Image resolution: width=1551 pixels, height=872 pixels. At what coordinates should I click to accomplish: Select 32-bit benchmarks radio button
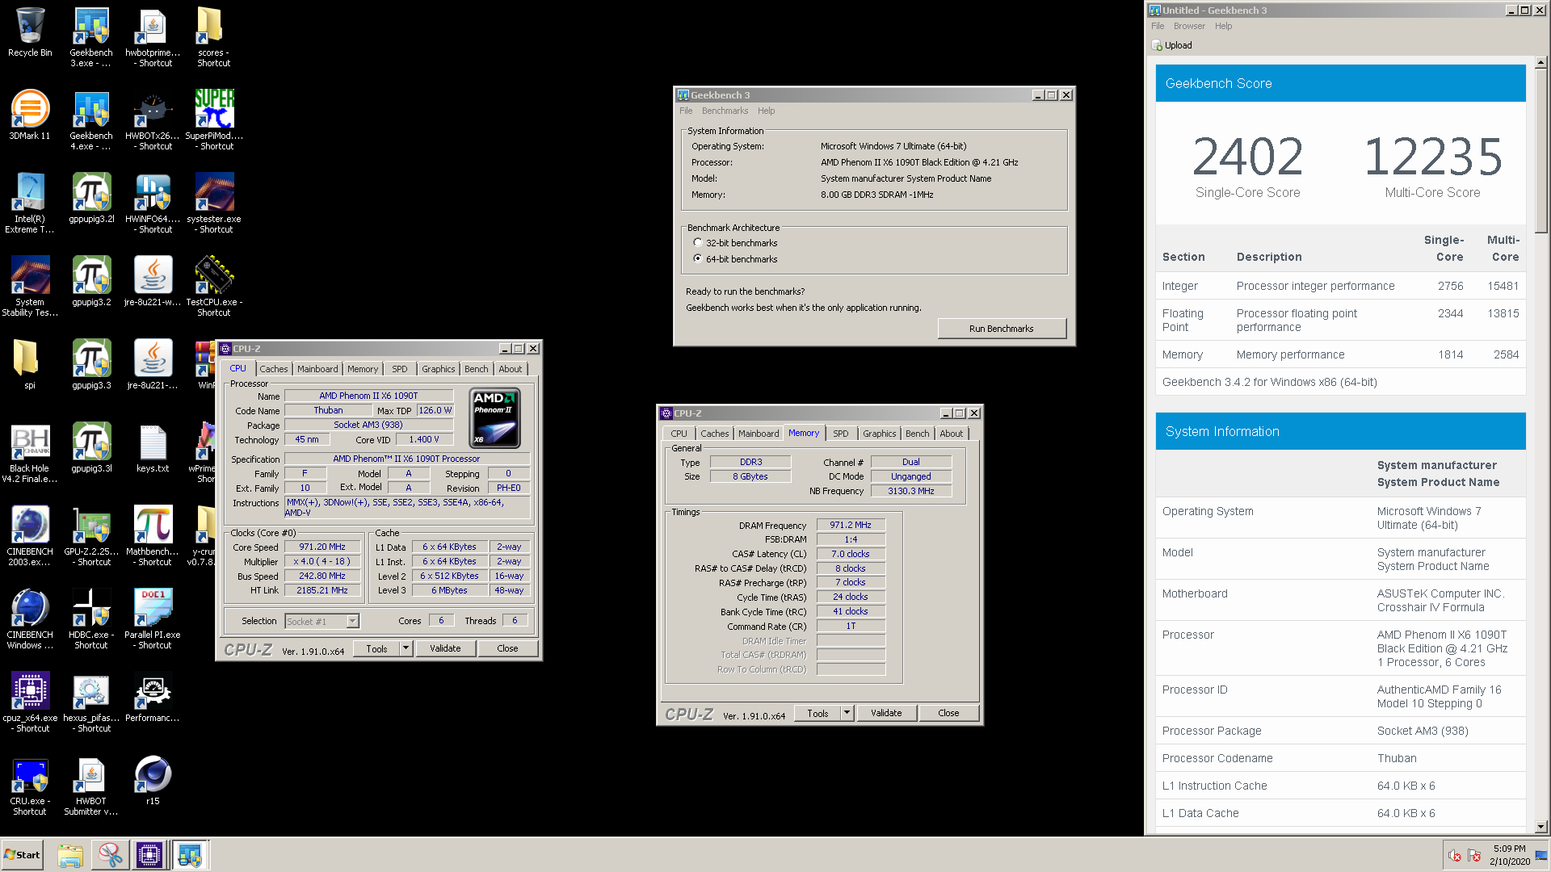[x=698, y=243]
